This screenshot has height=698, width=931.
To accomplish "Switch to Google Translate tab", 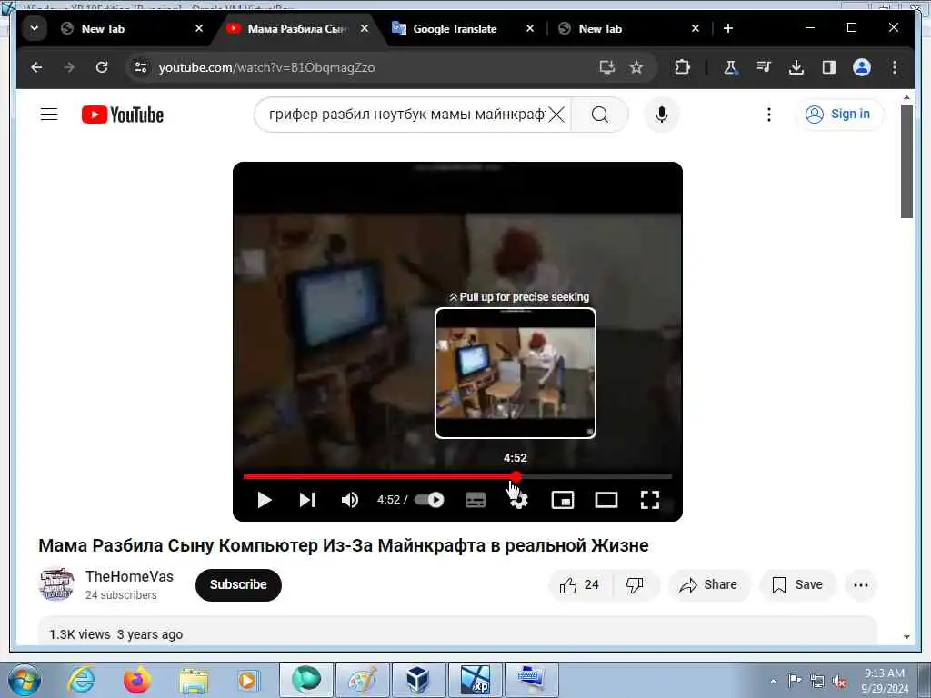I will click(455, 28).
